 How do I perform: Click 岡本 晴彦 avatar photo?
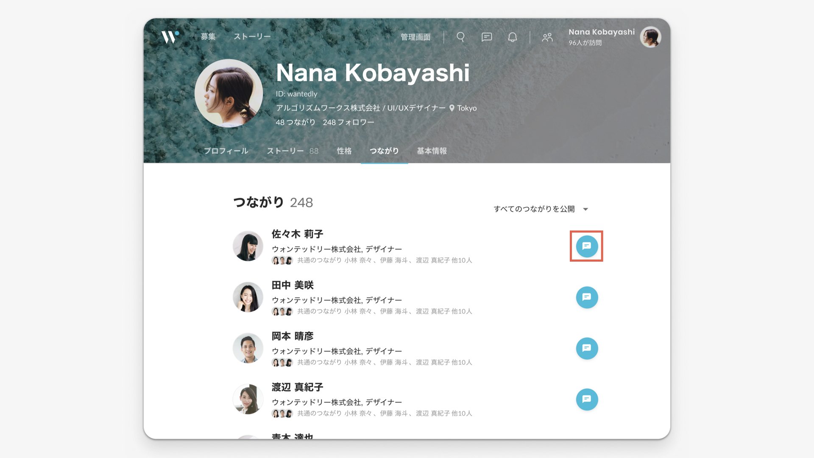click(x=248, y=348)
